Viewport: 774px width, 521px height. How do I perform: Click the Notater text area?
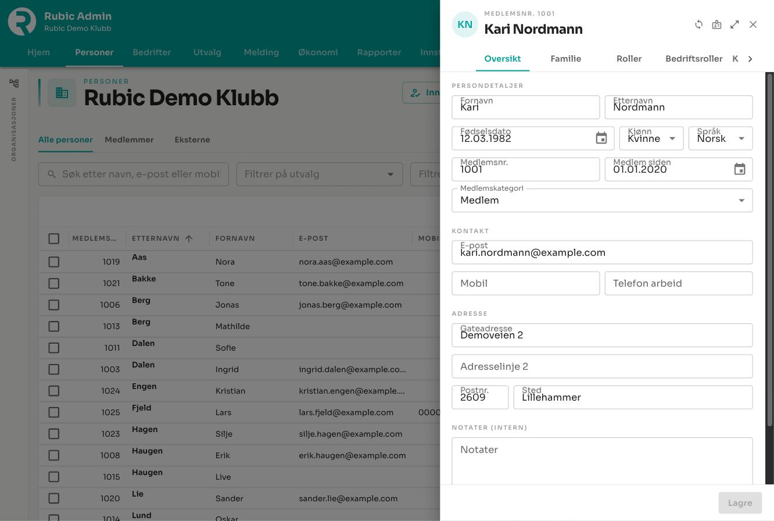(x=602, y=461)
